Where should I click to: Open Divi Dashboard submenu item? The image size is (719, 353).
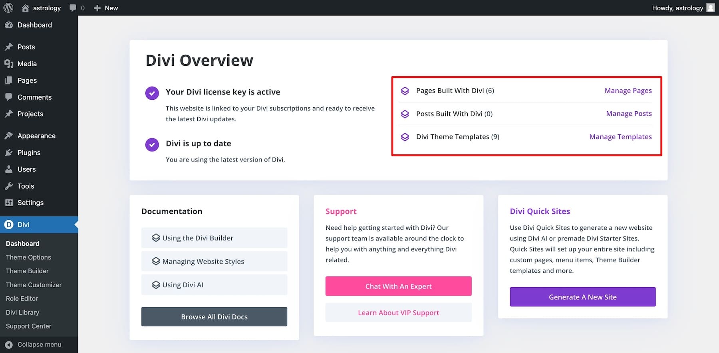pos(23,243)
